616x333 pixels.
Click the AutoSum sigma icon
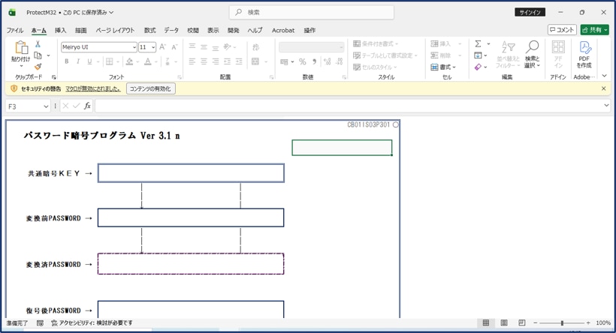478,44
